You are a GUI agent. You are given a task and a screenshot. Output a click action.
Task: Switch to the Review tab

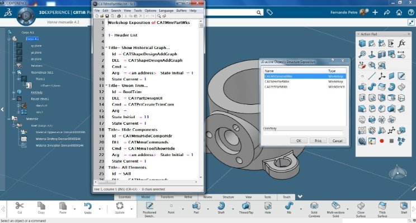(208, 197)
